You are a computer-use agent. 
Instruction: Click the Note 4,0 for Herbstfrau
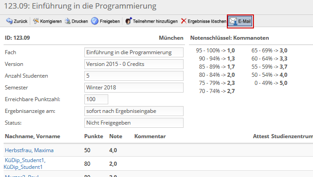click(113, 150)
